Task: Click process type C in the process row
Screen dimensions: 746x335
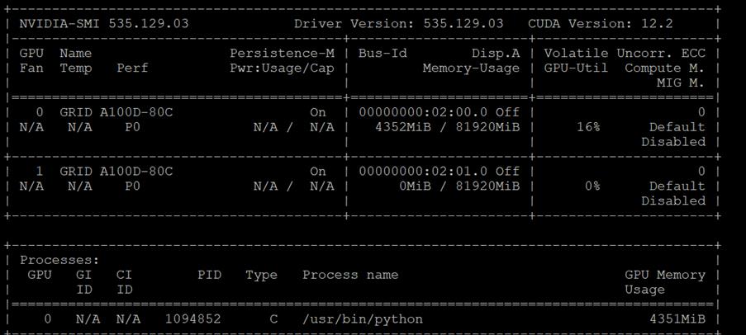Action: (273, 318)
